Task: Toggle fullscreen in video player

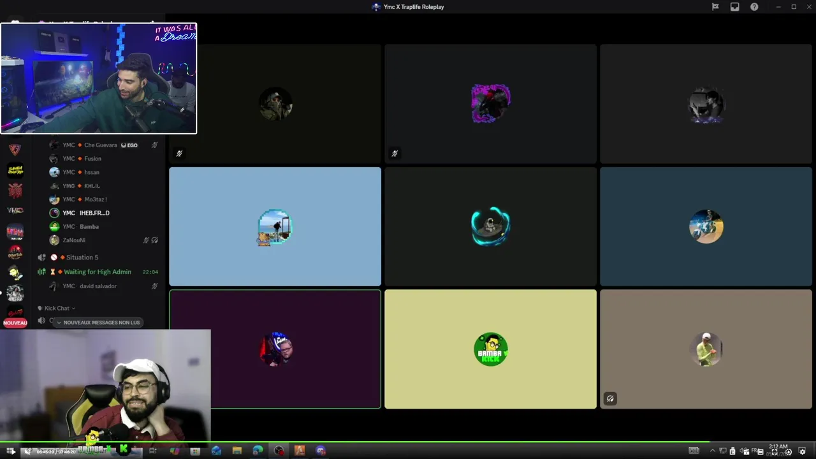Action: tap(775, 451)
